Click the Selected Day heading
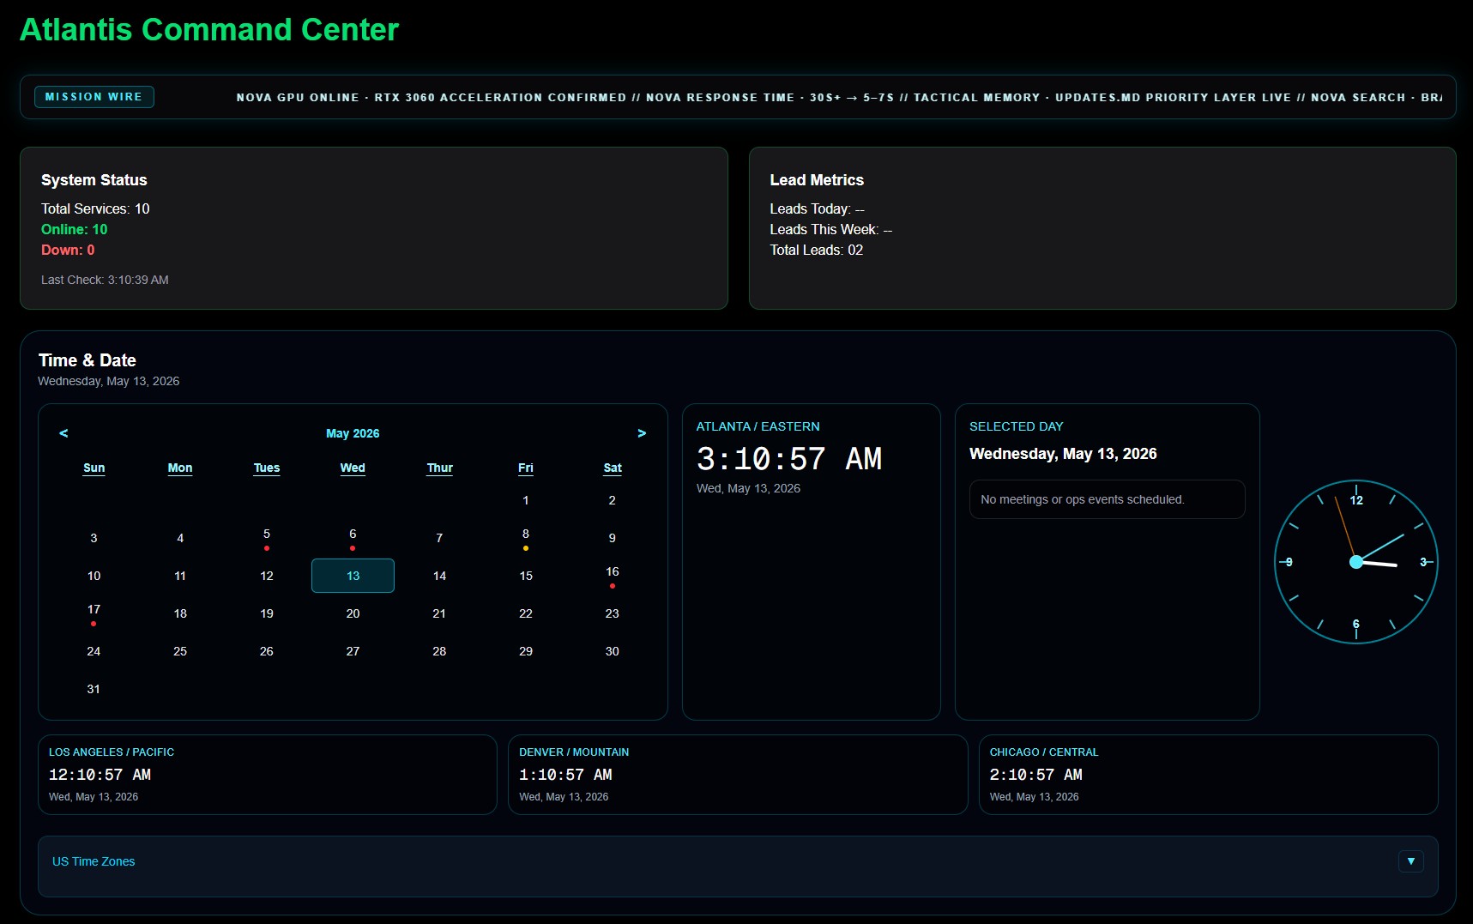Screen dimensions: 1473x924 [x=1016, y=426]
